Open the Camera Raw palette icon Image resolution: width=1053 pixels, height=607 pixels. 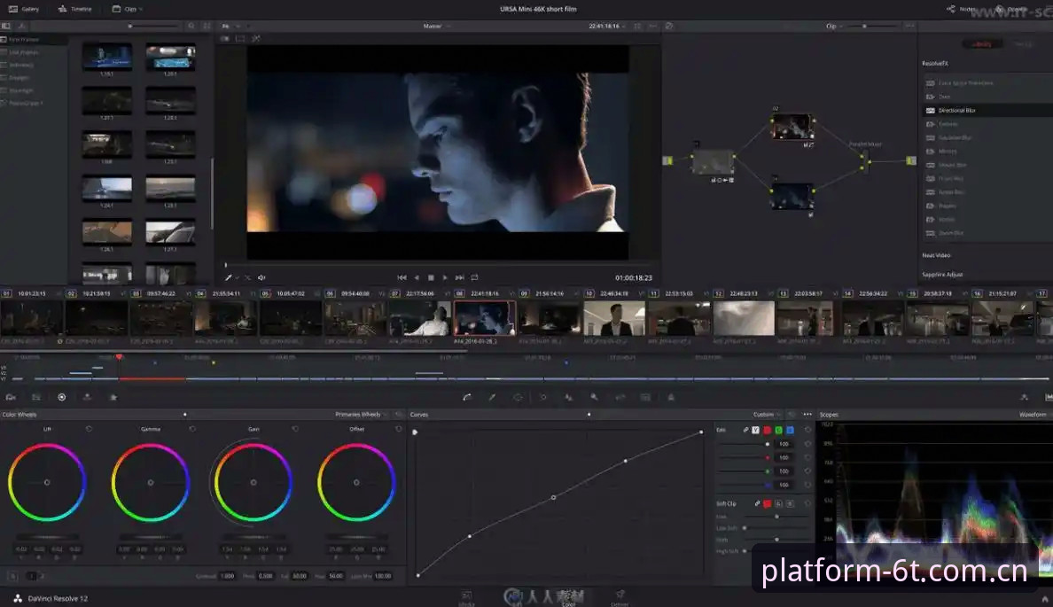(x=11, y=398)
